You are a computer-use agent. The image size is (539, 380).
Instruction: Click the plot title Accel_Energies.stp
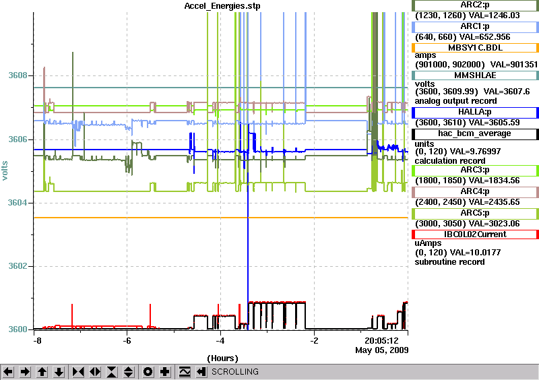pyautogui.click(x=222, y=6)
